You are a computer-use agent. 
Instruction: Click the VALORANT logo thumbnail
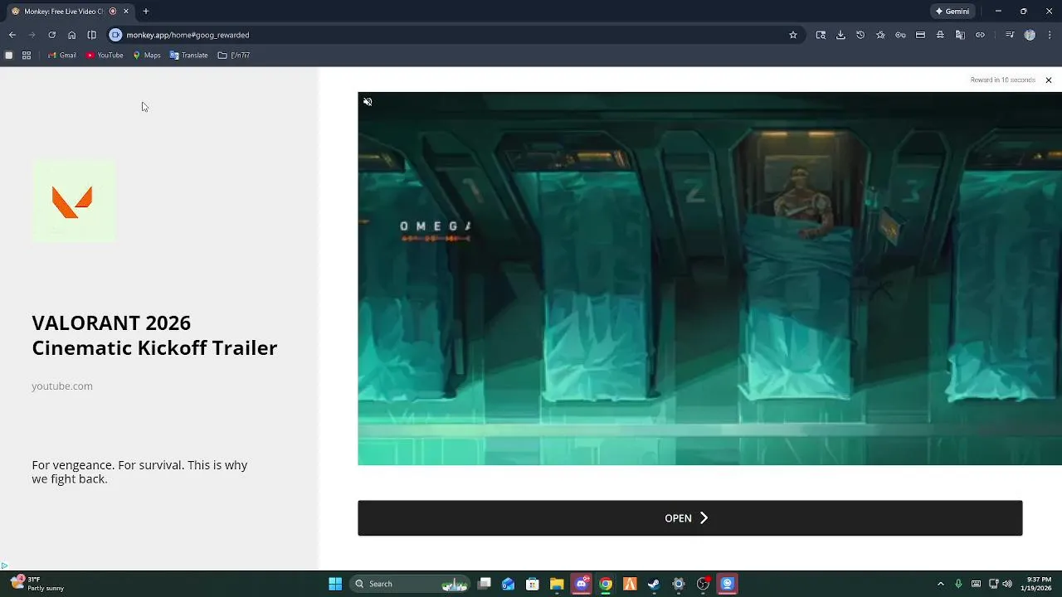[73, 201]
